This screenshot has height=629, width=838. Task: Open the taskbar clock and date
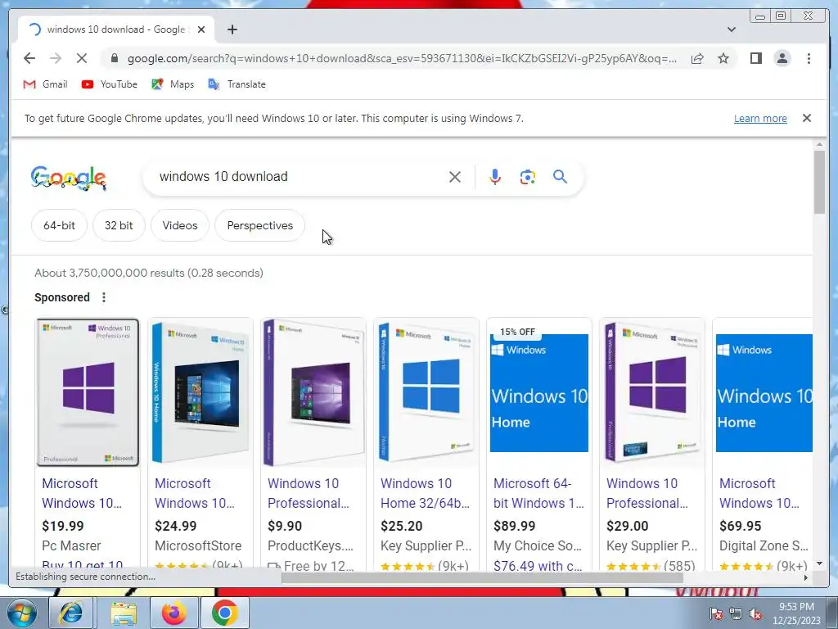coord(796,613)
